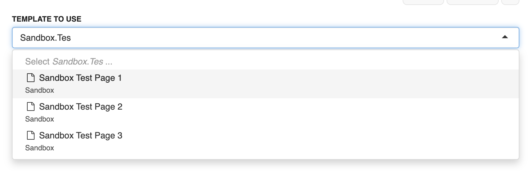
Task: Select the Sandbox Test Page 1 option
Action: (x=265, y=84)
